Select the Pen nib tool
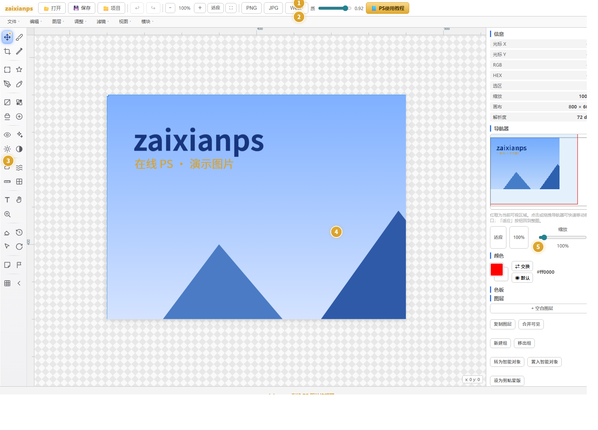This screenshot has height=430, width=598. pyautogui.click(x=7, y=84)
